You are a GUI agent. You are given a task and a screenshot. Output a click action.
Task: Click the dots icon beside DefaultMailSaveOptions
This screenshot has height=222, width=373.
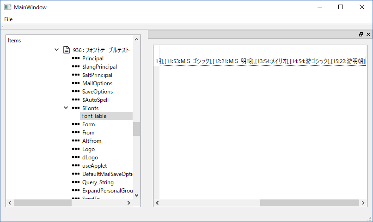point(76,174)
